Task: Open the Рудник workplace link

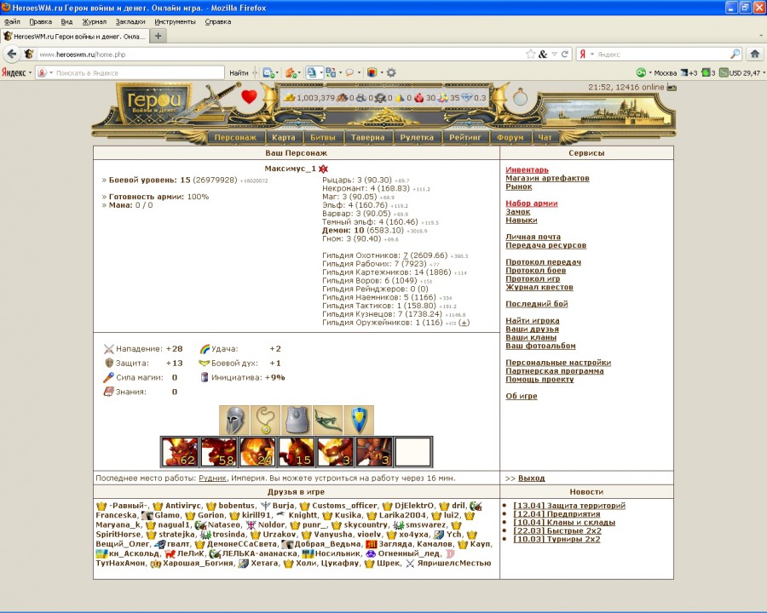Action: tap(212, 478)
